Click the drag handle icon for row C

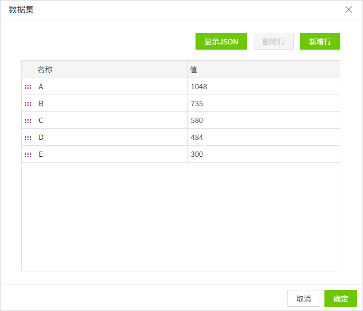click(x=28, y=121)
